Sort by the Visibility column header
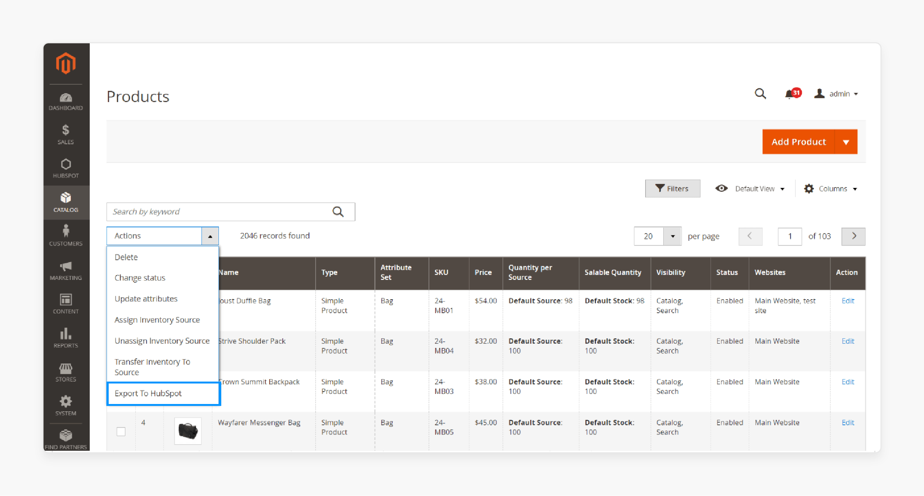Screen dimensions: 924x496 coord(681,273)
